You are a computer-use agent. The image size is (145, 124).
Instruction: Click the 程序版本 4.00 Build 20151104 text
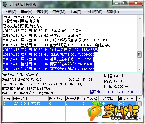115,92
